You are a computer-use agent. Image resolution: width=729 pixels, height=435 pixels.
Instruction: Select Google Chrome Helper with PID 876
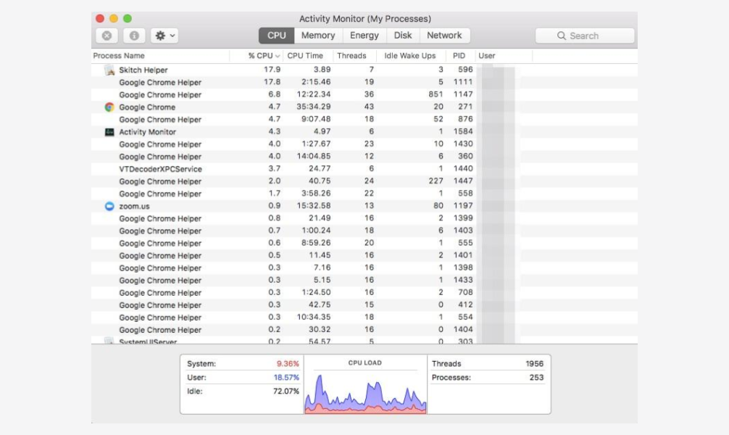(364, 120)
